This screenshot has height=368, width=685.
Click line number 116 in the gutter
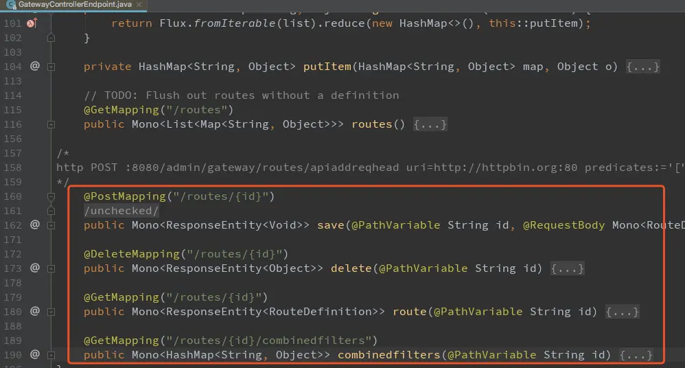pyautogui.click(x=12, y=124)
